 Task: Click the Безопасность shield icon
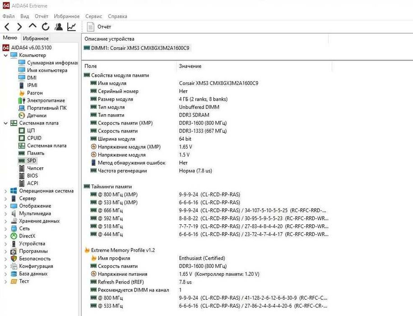14,259
